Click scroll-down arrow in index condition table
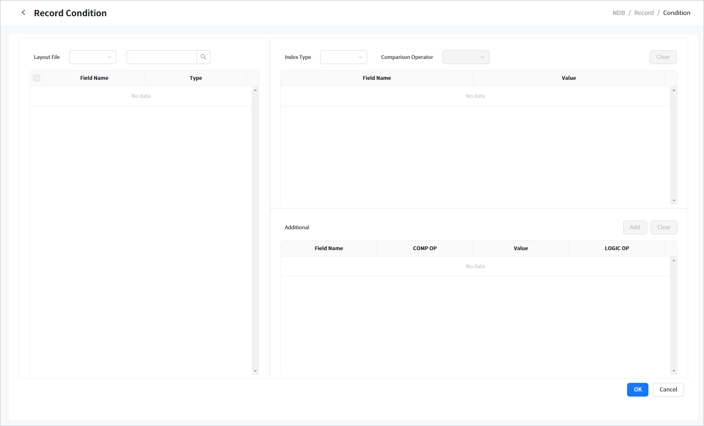 pyautogui.click(x=674, y=201)
